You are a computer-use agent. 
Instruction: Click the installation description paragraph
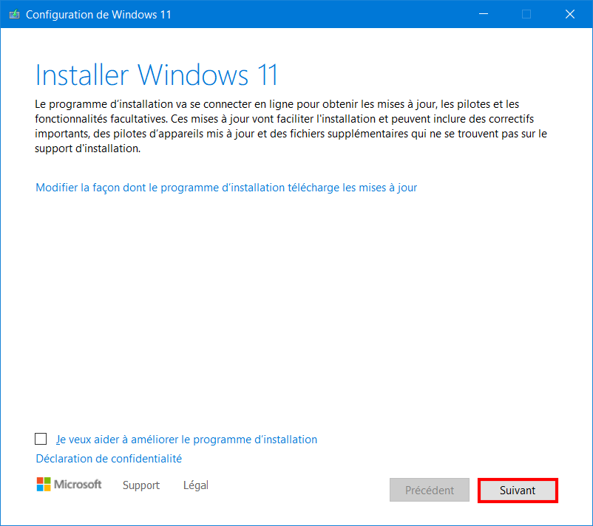(x=291, y=126)
